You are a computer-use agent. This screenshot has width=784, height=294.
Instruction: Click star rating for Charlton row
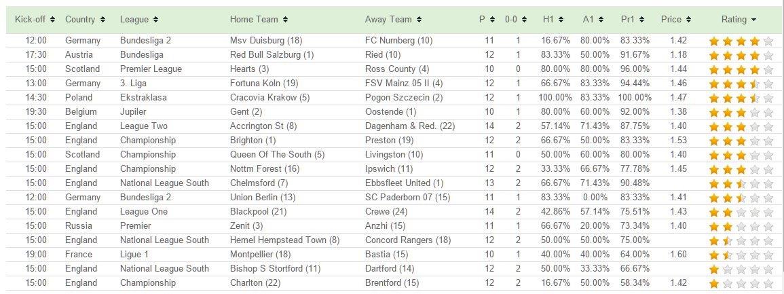coord(741,284)
